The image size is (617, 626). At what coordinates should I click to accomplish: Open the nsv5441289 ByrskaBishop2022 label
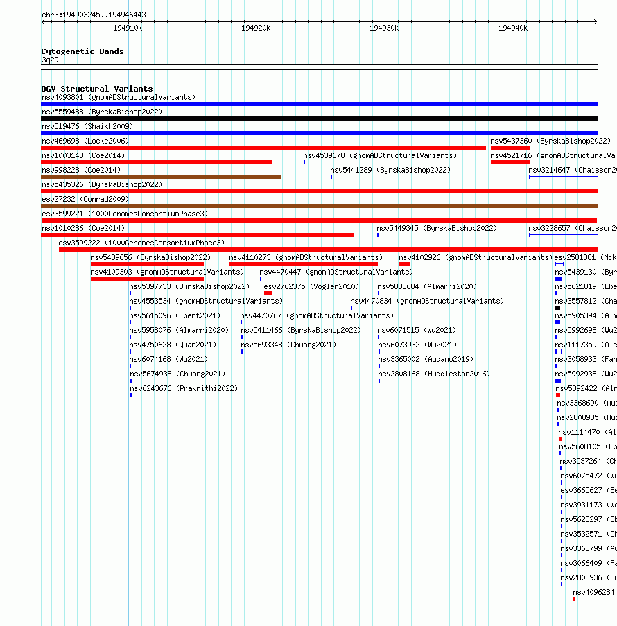390,170
